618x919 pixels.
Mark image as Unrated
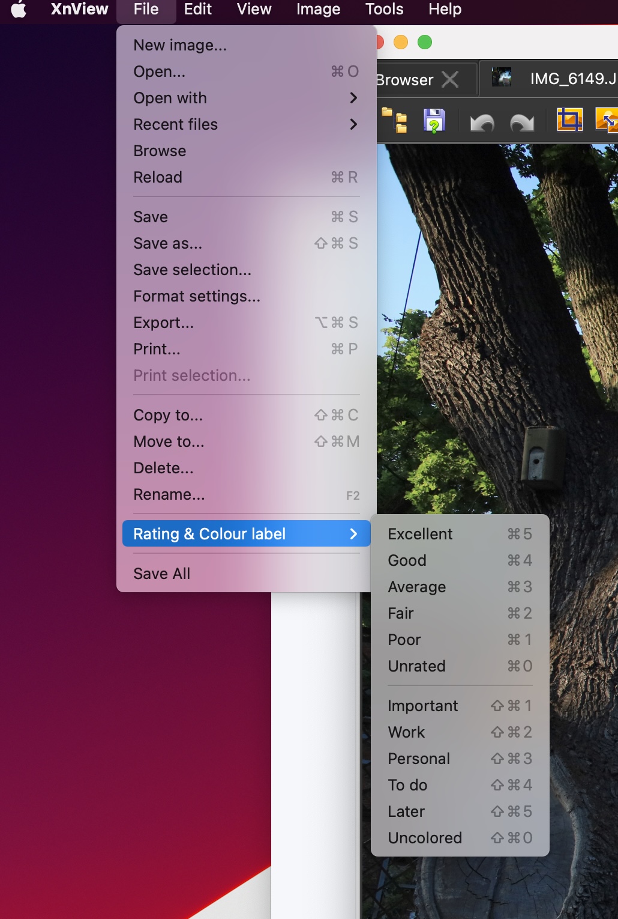pyautogui.click(x=460, y=666)
